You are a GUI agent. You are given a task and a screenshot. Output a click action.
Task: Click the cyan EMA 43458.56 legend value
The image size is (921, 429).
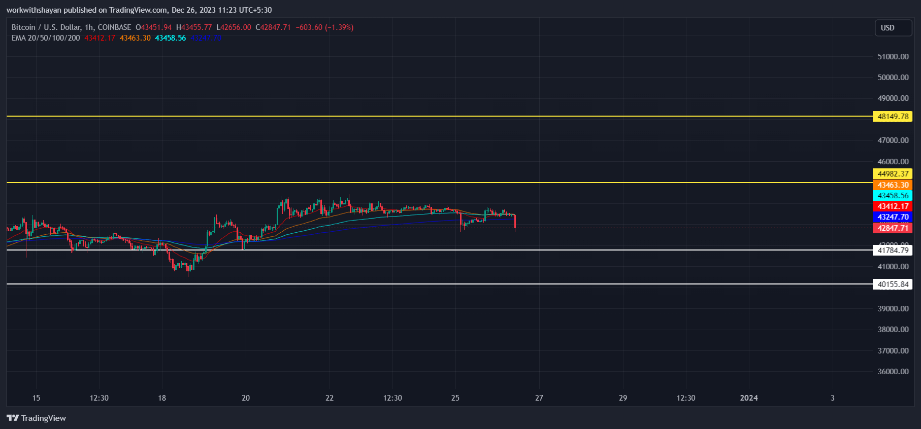coord(171,38)
